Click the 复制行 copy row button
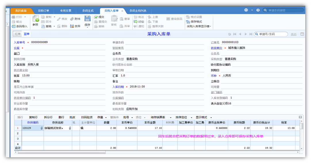 click(33, 117)
